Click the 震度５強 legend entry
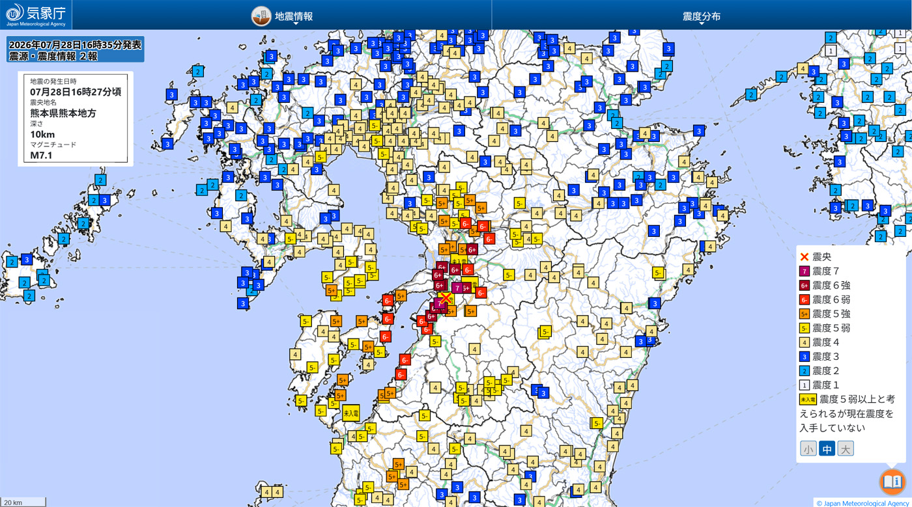912x507 pixels. click(825, 314)
